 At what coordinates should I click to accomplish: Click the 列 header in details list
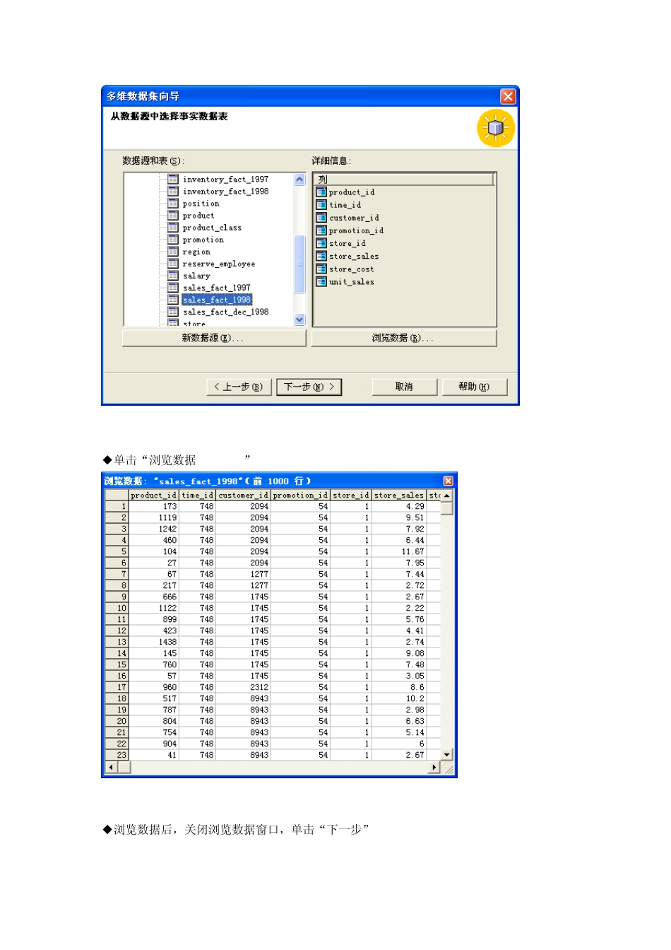pyautogui.click(x=404, y=180)
